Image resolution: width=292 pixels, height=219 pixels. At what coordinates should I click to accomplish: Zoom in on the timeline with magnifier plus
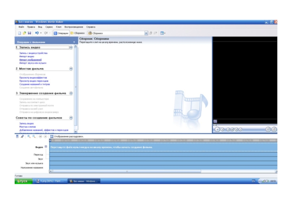(29, 136)
